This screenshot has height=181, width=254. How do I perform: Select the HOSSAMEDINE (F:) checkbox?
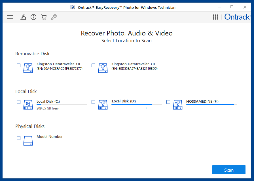tap(168, 102)
